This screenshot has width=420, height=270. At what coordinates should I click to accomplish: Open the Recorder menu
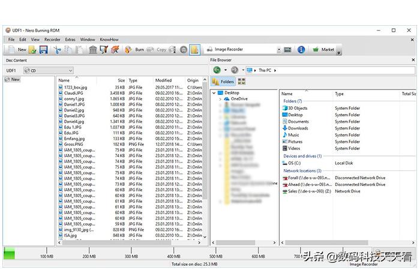coord(52,40)
